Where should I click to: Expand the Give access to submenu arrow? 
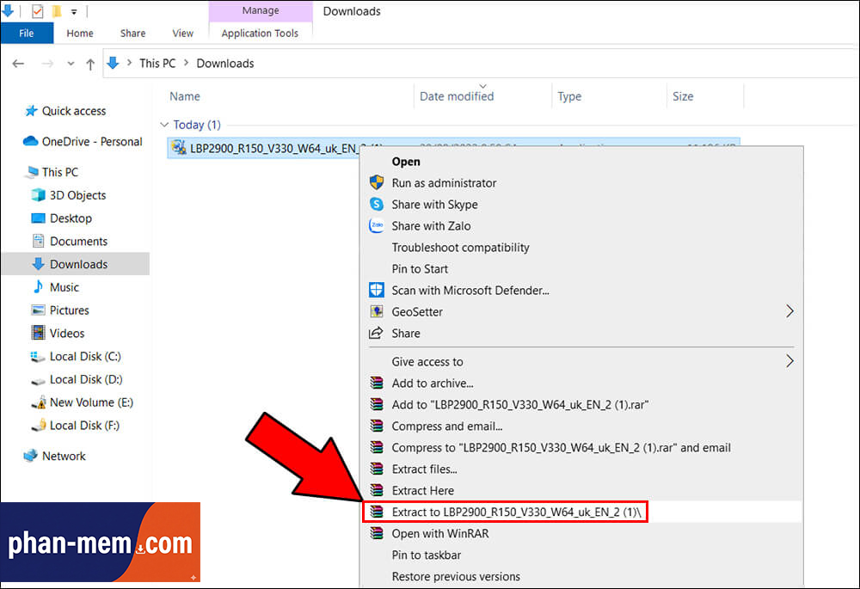click(x=789, y=361)
